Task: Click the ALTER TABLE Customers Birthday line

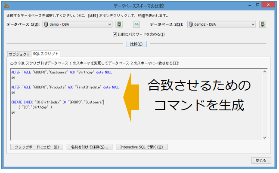Action: click(62, 72)
